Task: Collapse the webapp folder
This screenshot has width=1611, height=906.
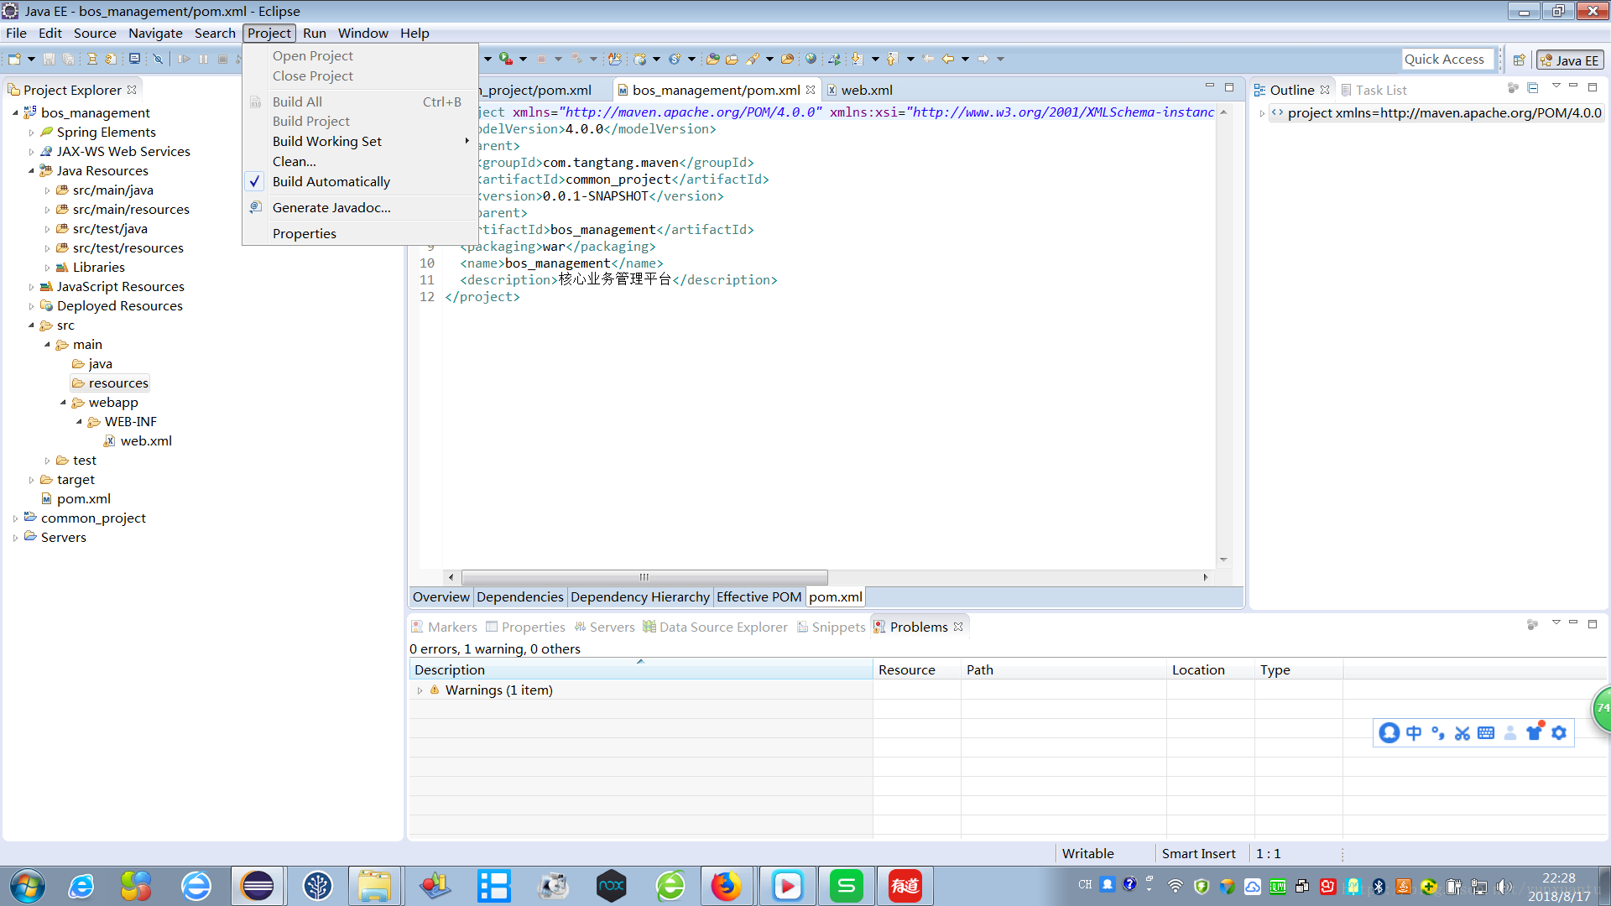Action: [x=63, y=402]
